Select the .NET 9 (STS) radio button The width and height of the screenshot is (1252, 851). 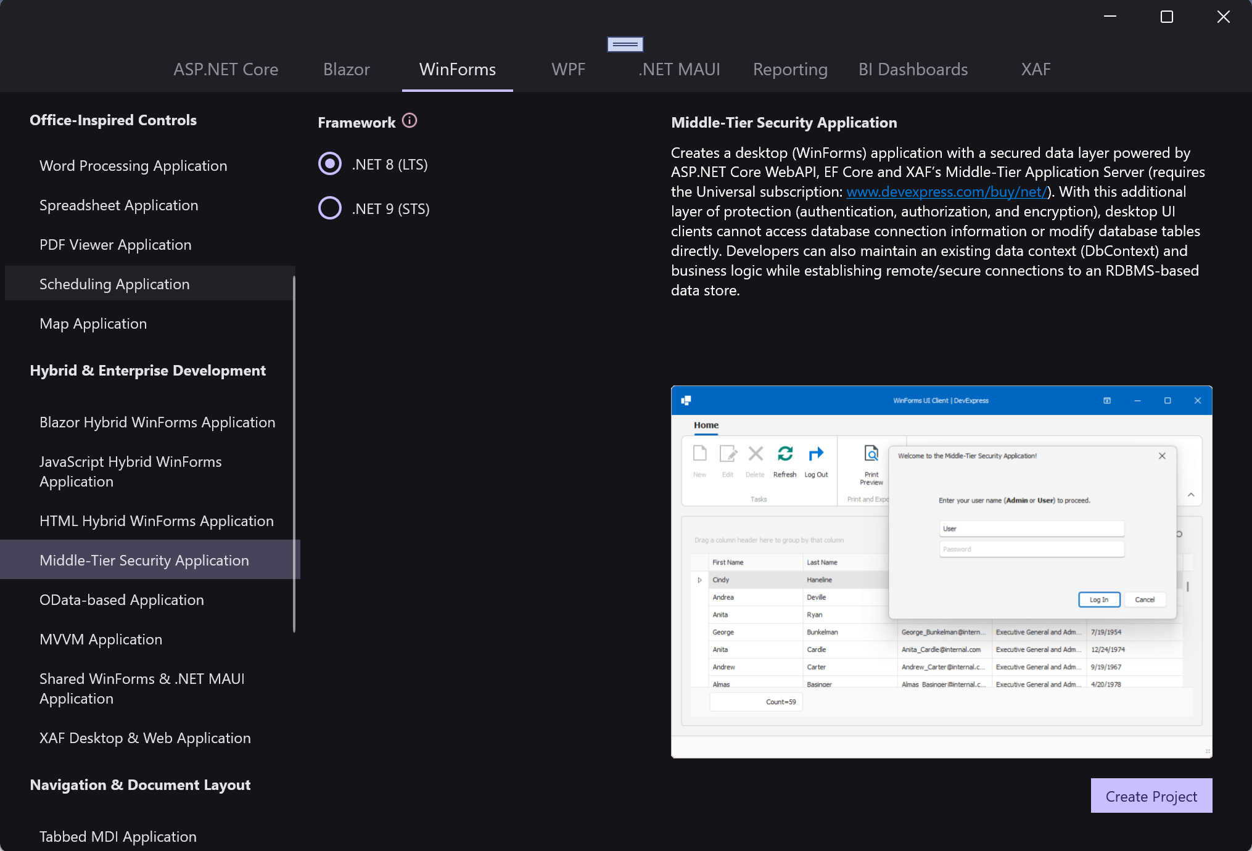[330, 208]
